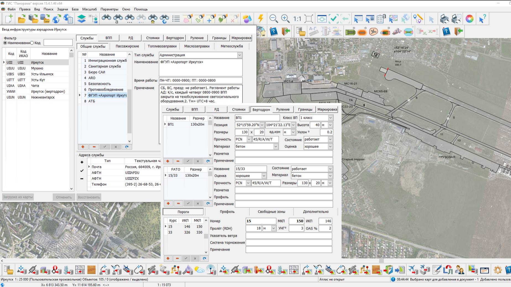
Task: Expand the Класс ВП combo box
Action: coord(330,118)
